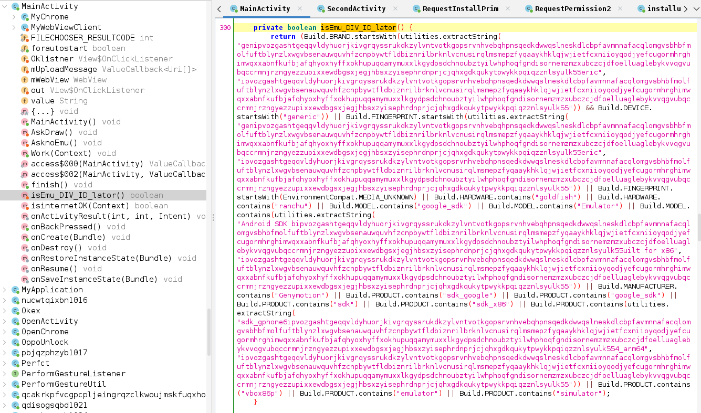This screenshot has width=701, height=413.
Task: Expand the MyChrome inner class
Action: click(x=14, y=17)
